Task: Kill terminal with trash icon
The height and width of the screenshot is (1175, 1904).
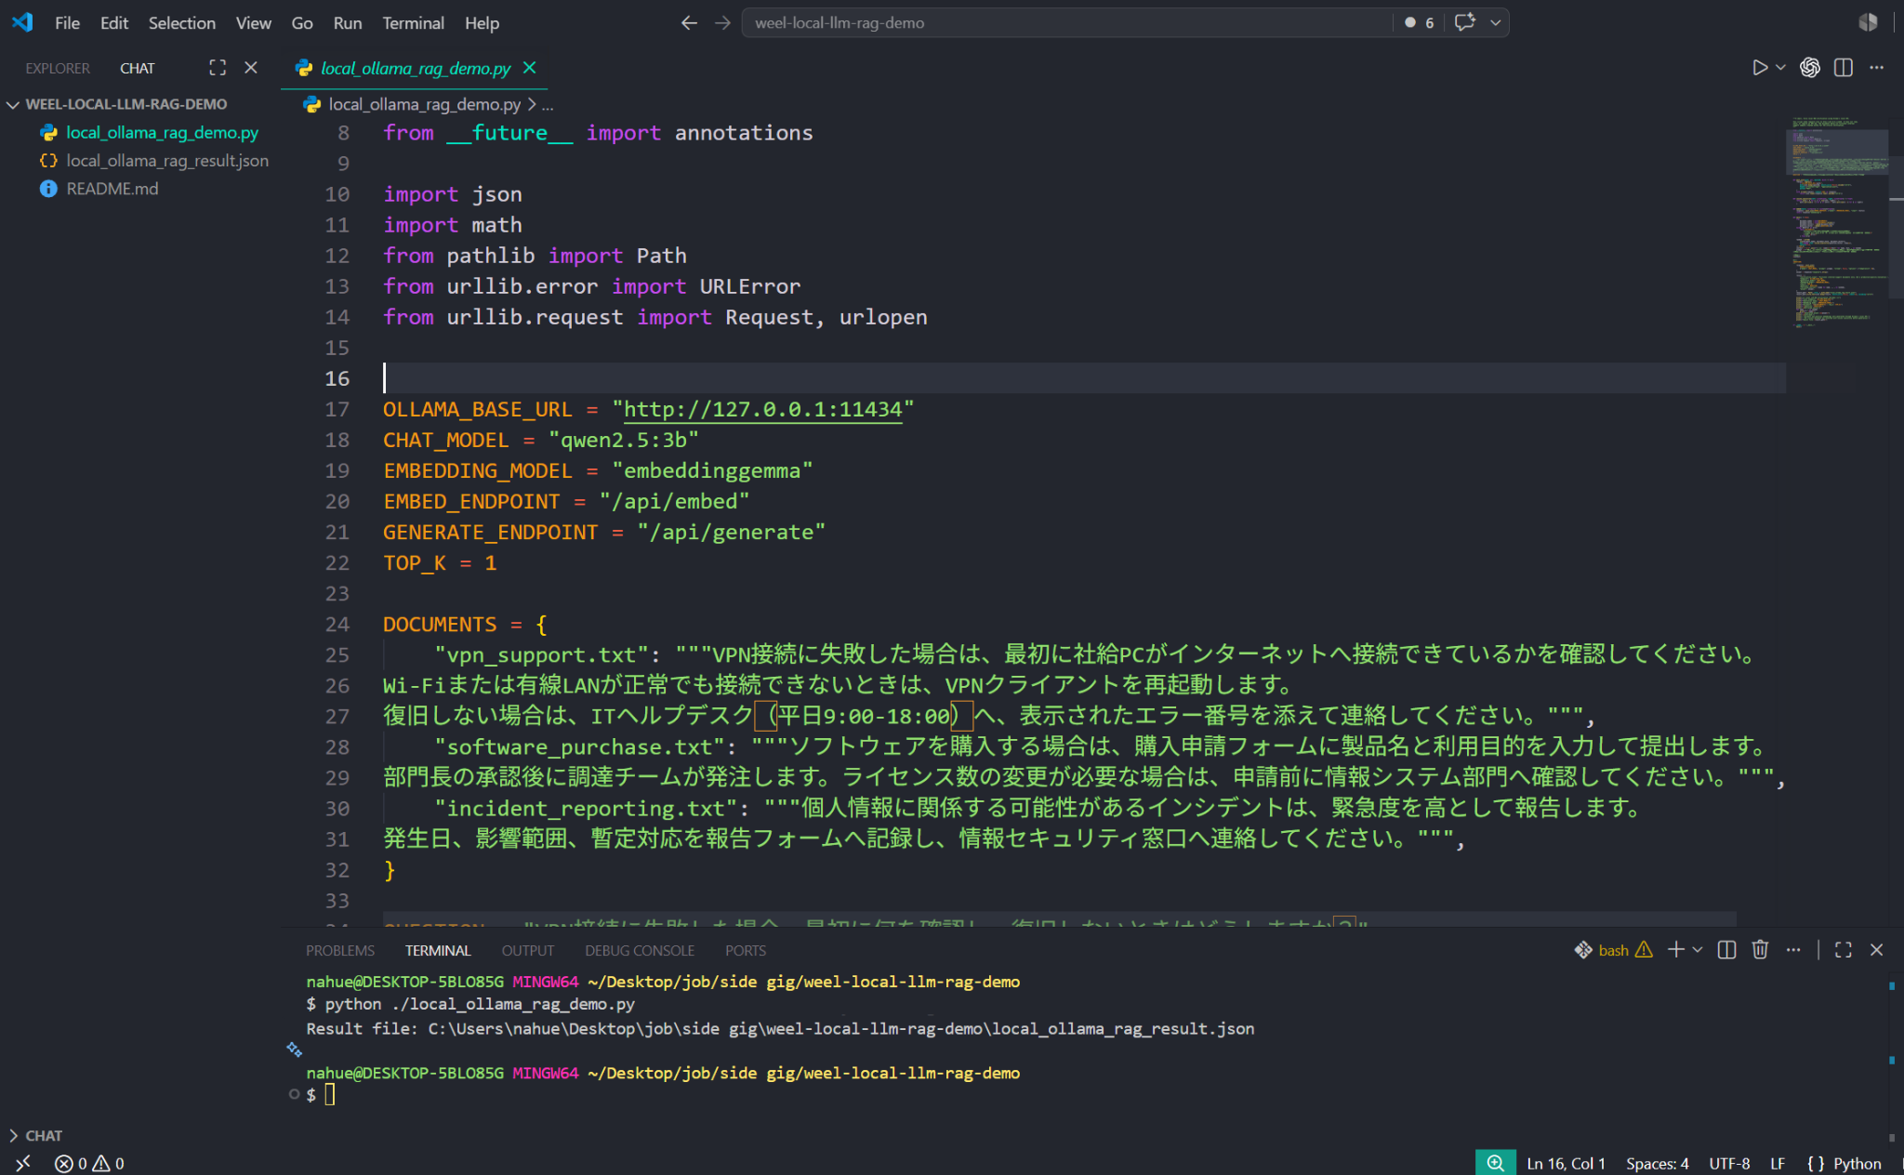Action: tap(1760, 949)
